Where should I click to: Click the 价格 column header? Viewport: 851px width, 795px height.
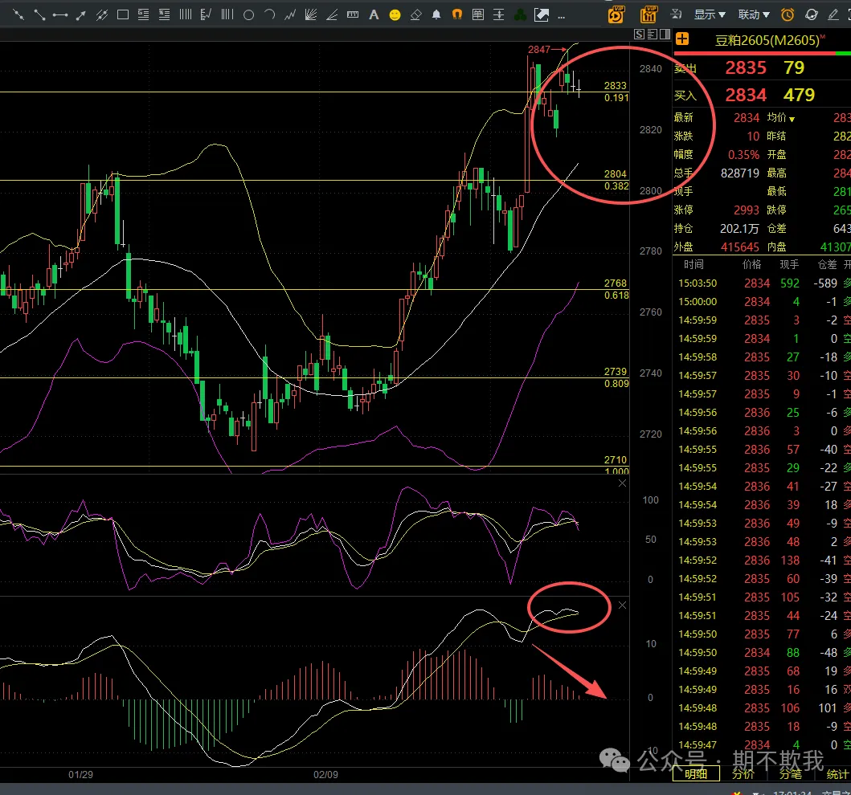pos(751,264)
